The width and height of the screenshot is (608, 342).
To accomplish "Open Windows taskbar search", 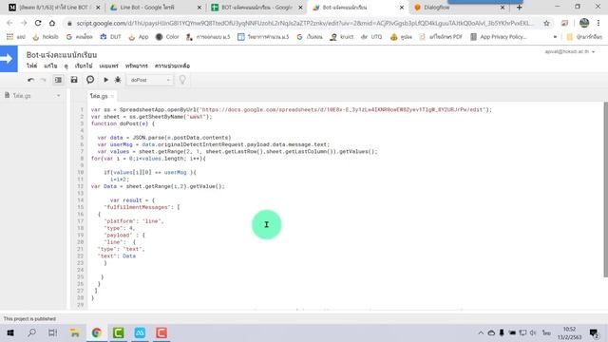I will pos(31,332).
